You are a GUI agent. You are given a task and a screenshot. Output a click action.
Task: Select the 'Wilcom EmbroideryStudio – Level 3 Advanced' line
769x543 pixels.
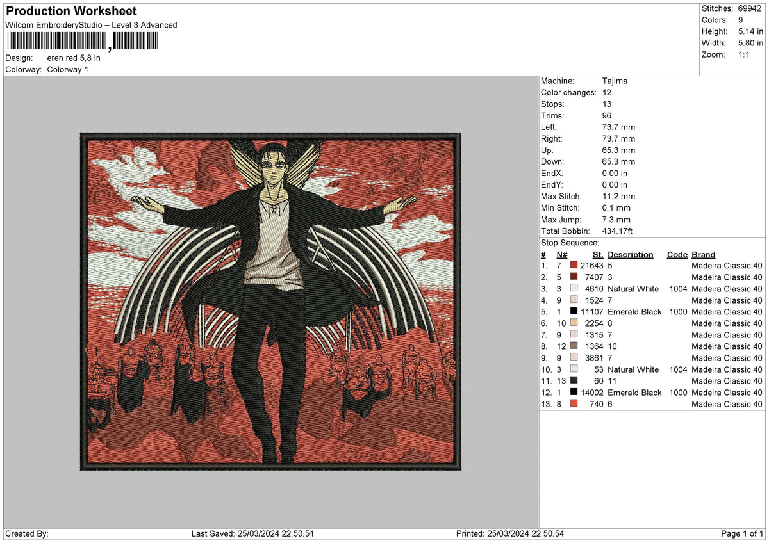tap(91, 25)
